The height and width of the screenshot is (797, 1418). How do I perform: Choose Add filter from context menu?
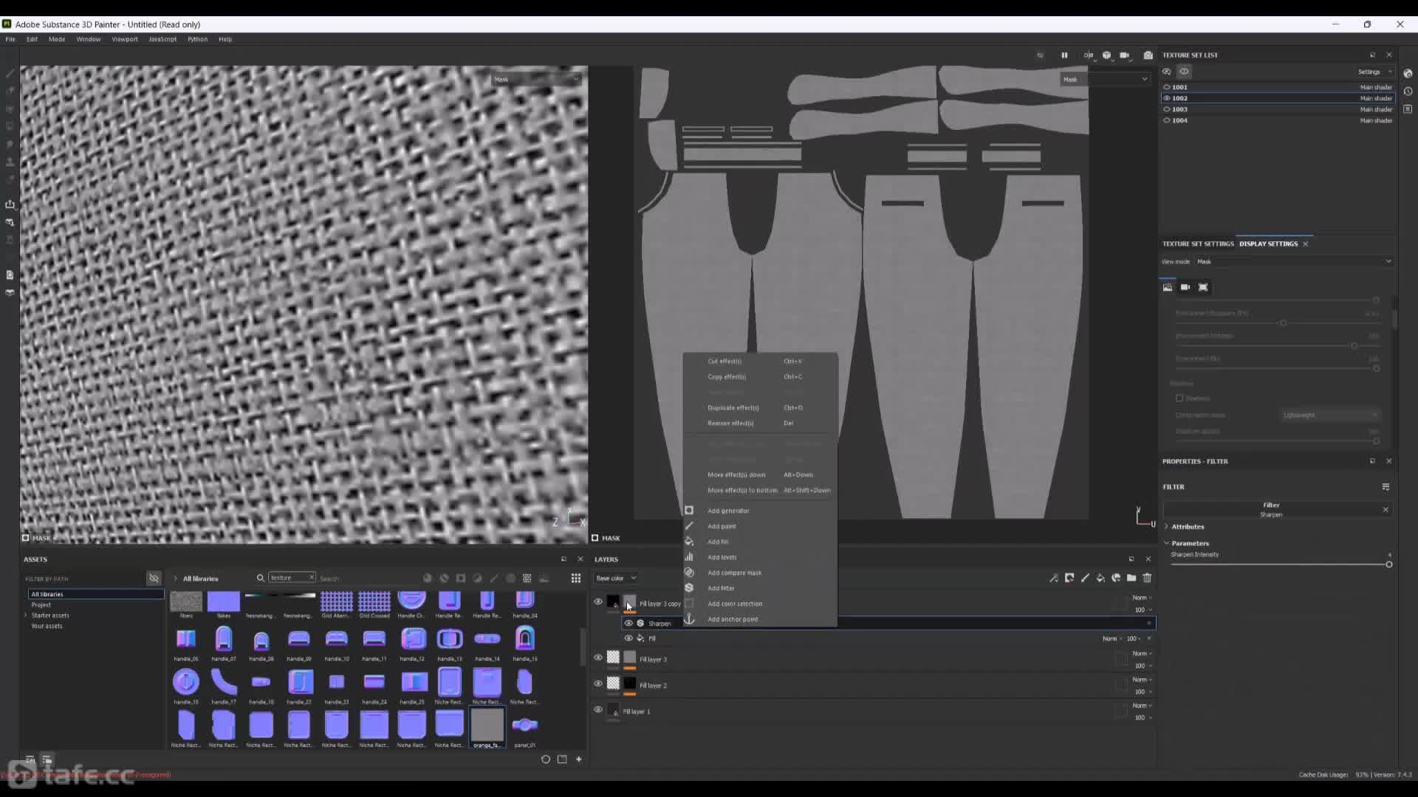pyautogui.click(x=721, y=588)
